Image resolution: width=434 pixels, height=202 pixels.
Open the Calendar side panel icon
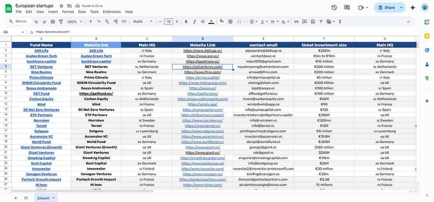427,22
